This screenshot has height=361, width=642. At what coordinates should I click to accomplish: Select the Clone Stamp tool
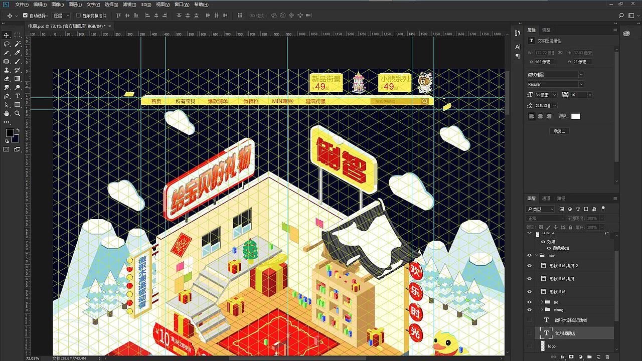click(7, 70)
